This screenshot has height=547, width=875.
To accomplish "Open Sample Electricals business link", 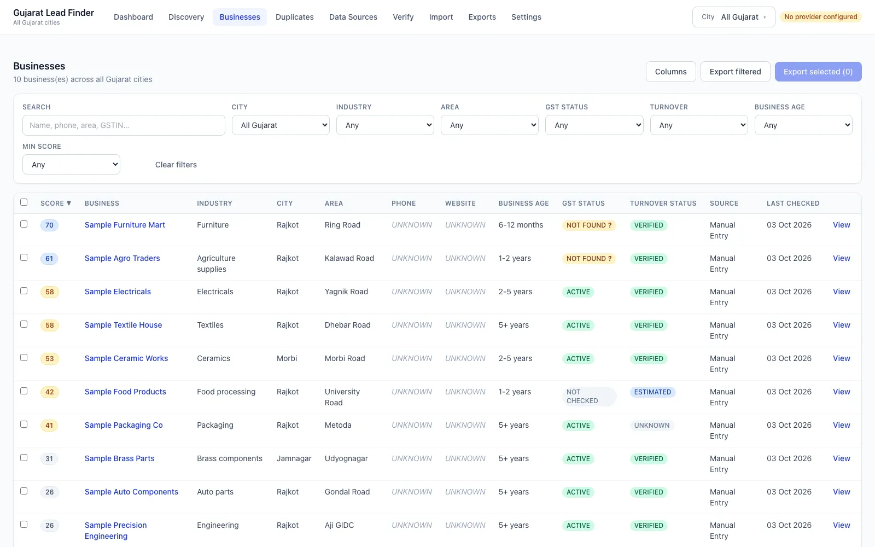I will (118, 292).
